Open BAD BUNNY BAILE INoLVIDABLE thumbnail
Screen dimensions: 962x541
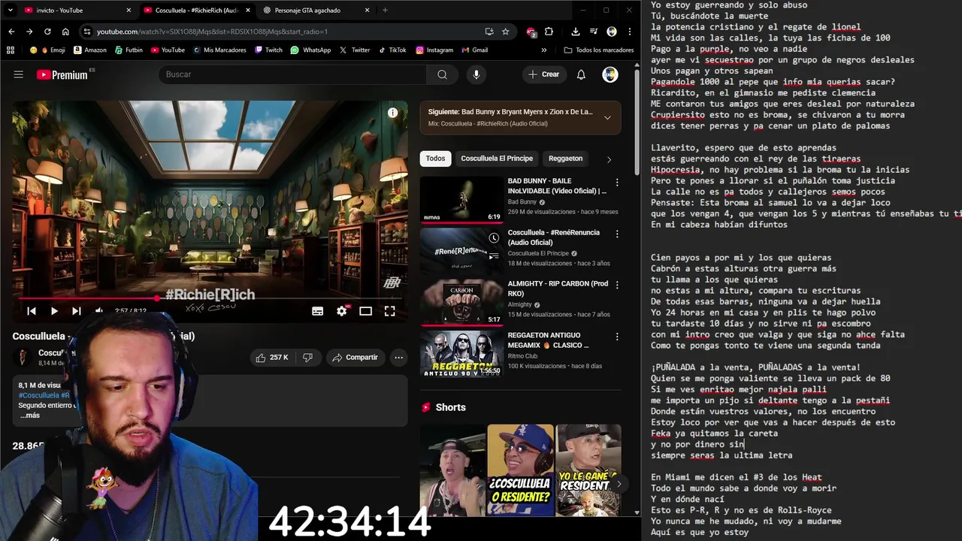(x=461, y=199)
